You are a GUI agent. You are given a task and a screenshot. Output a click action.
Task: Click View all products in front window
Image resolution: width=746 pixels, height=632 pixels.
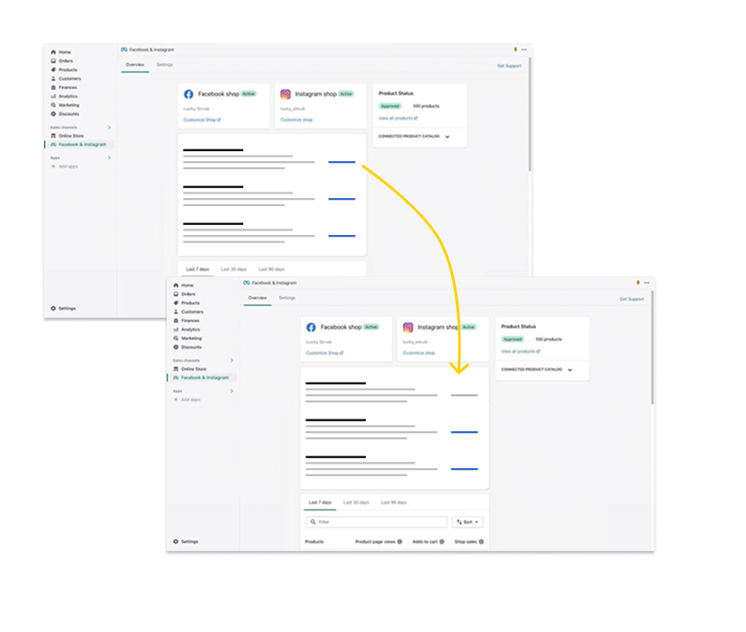coord(521,351)
